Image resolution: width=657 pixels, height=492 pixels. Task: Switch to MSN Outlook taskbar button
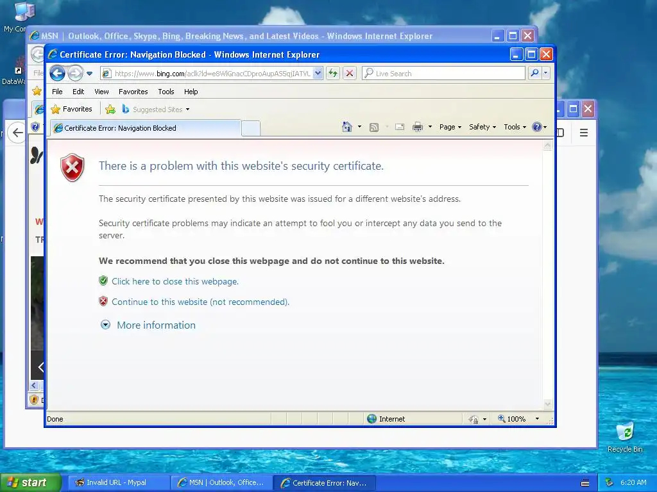222,482
